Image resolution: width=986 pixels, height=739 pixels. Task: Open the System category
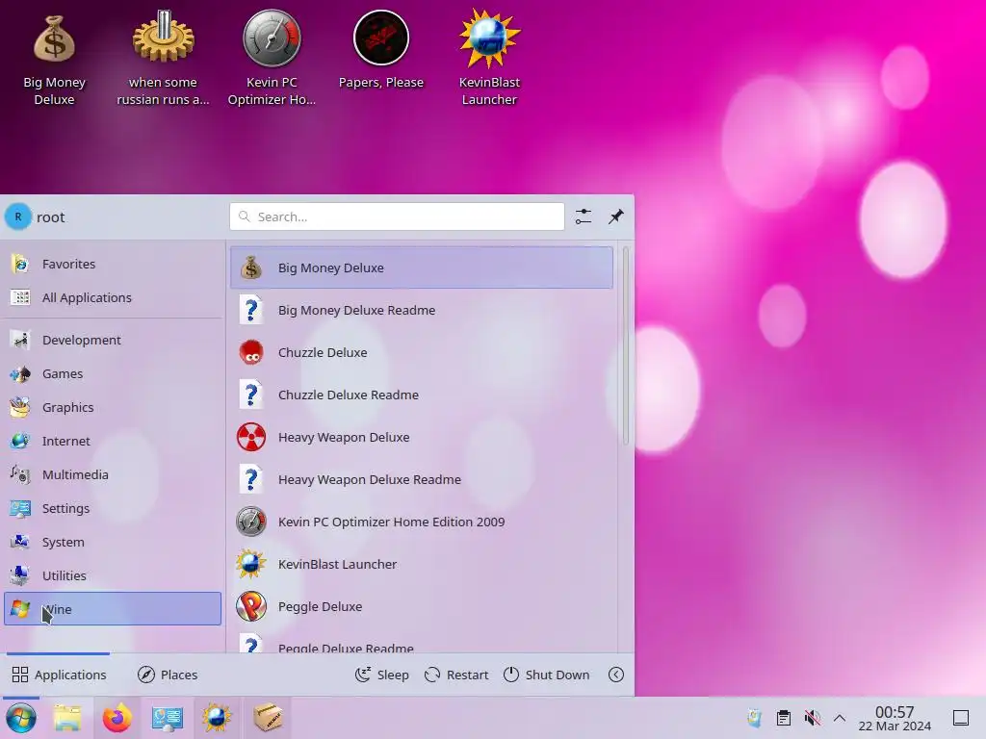pyautogui.click(x=114, y=542)
